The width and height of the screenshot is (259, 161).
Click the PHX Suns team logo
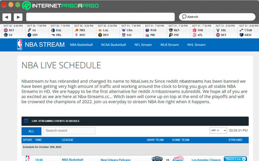(x=77, y=30)
